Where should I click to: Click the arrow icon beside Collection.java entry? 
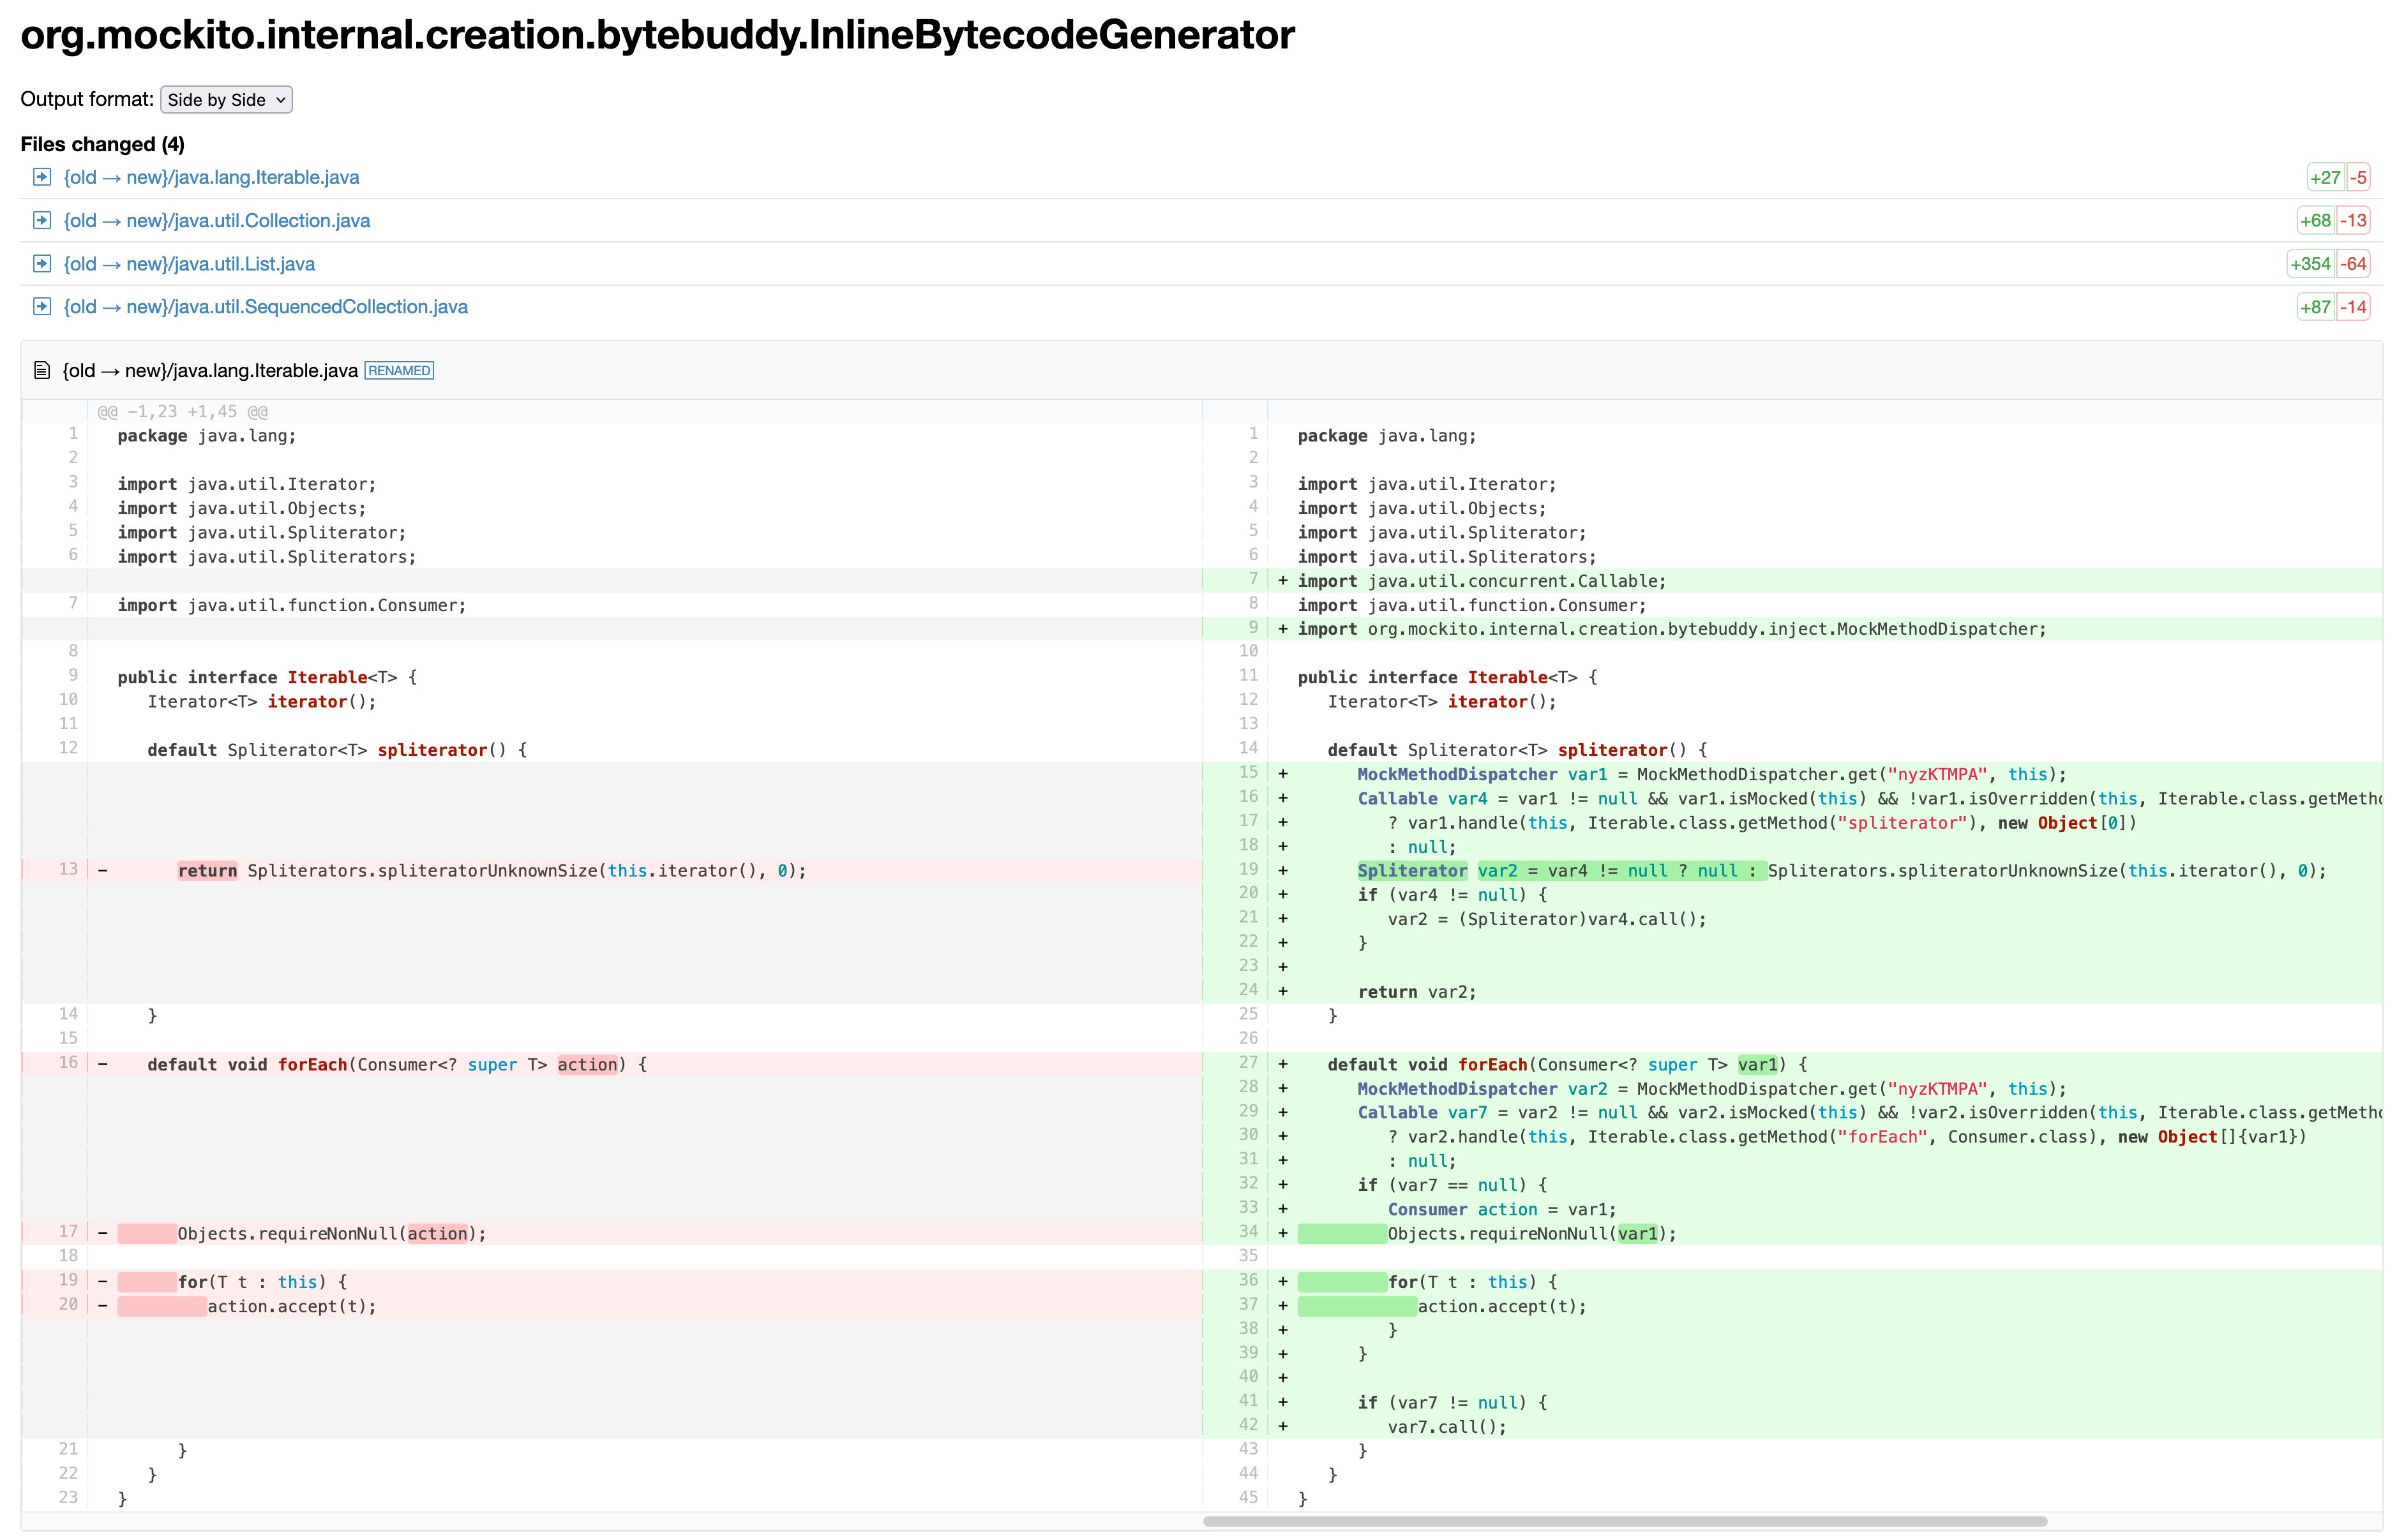(41, 220)
